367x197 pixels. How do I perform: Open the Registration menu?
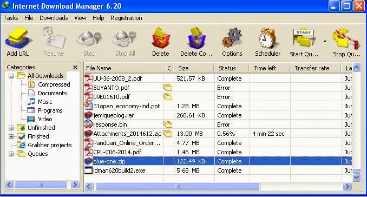point(126,18)
